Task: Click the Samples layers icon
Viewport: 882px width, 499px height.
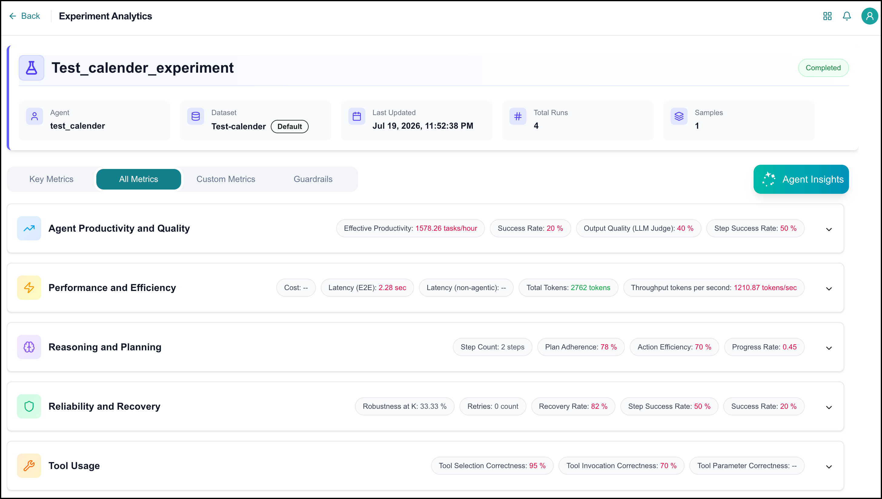Action: 679,117
